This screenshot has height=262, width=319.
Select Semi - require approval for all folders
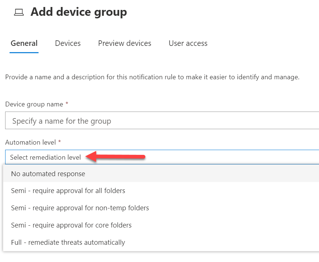[68, 191]
